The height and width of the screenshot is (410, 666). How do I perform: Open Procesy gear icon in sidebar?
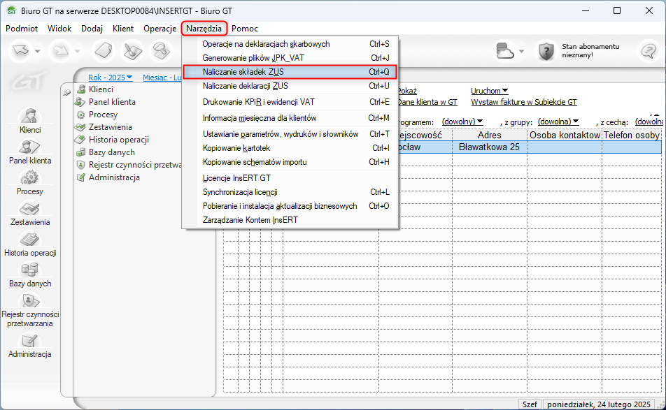tap(29, 177)
